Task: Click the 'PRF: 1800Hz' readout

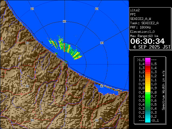Action: coord(140,27)
